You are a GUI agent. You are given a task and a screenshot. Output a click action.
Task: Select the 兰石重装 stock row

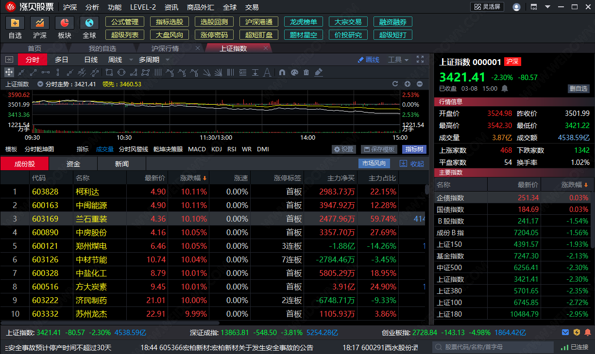click(x=213, y=219)
